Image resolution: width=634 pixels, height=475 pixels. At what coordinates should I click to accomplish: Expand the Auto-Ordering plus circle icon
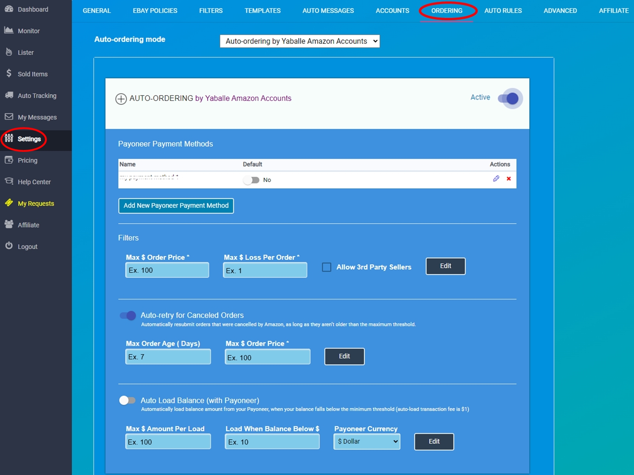[x=121, y=99]
